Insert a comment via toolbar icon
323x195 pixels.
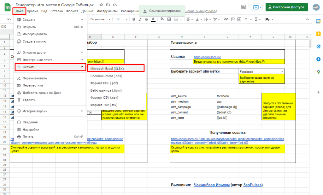pos(233,19)
